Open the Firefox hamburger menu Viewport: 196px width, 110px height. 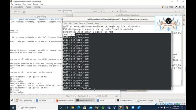pos(184,20)
